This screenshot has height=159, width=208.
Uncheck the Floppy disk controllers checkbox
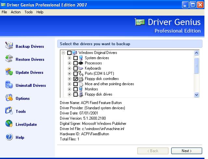(x=75, y=79)
